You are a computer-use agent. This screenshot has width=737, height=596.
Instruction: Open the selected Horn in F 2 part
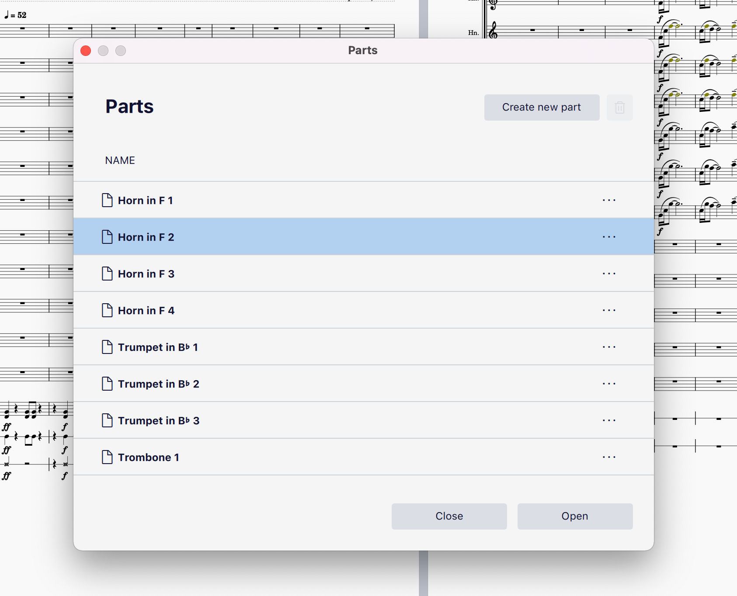pyautogui.click(x=574, y=516)
